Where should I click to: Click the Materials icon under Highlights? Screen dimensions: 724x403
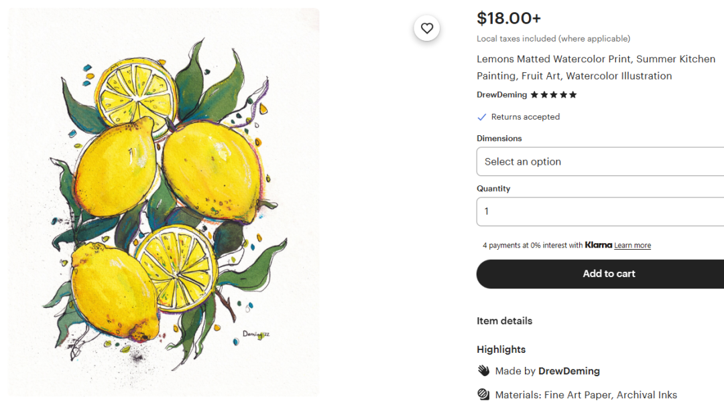coord(483,395)
